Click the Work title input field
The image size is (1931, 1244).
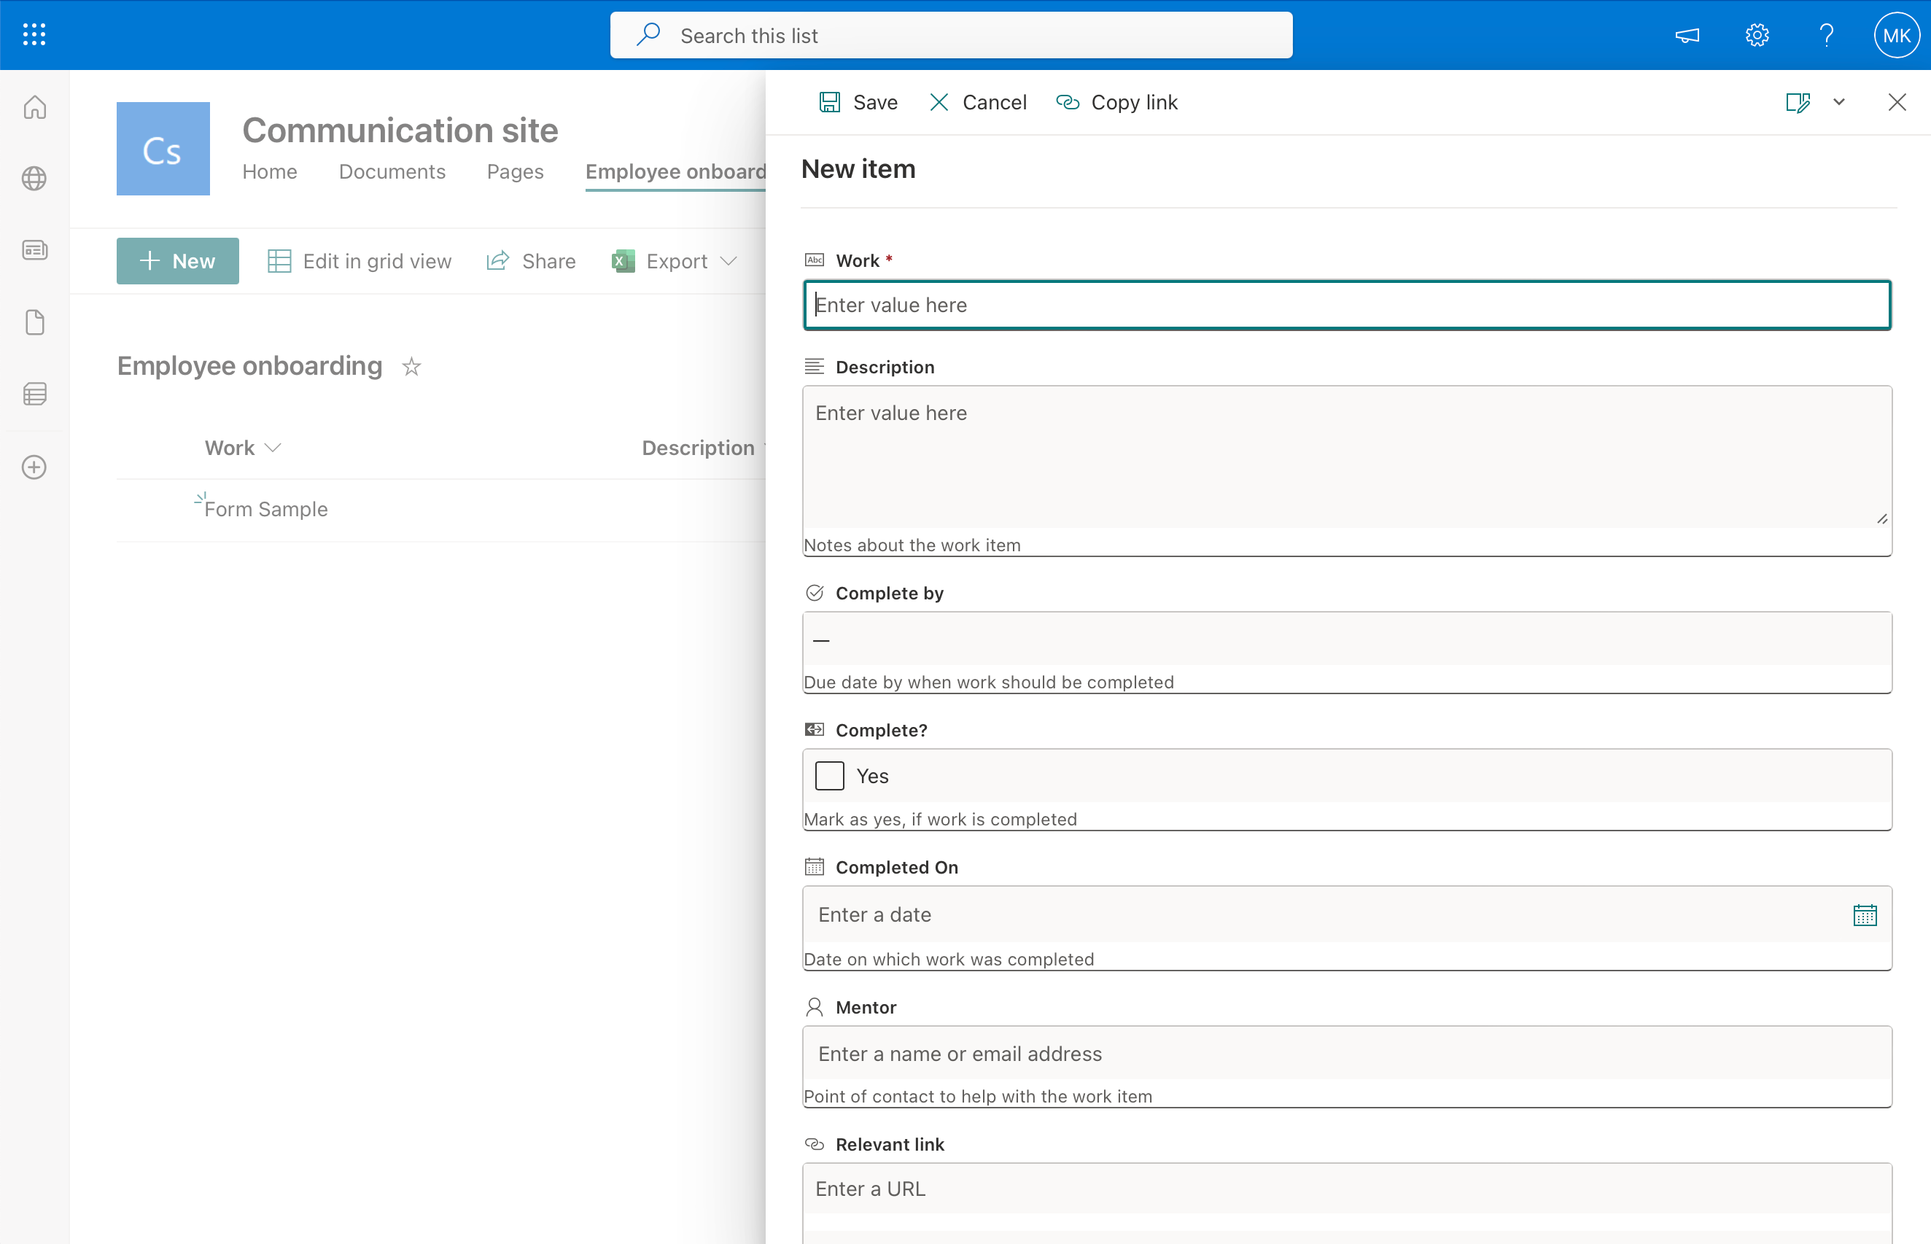click(x=1347, y=304)
